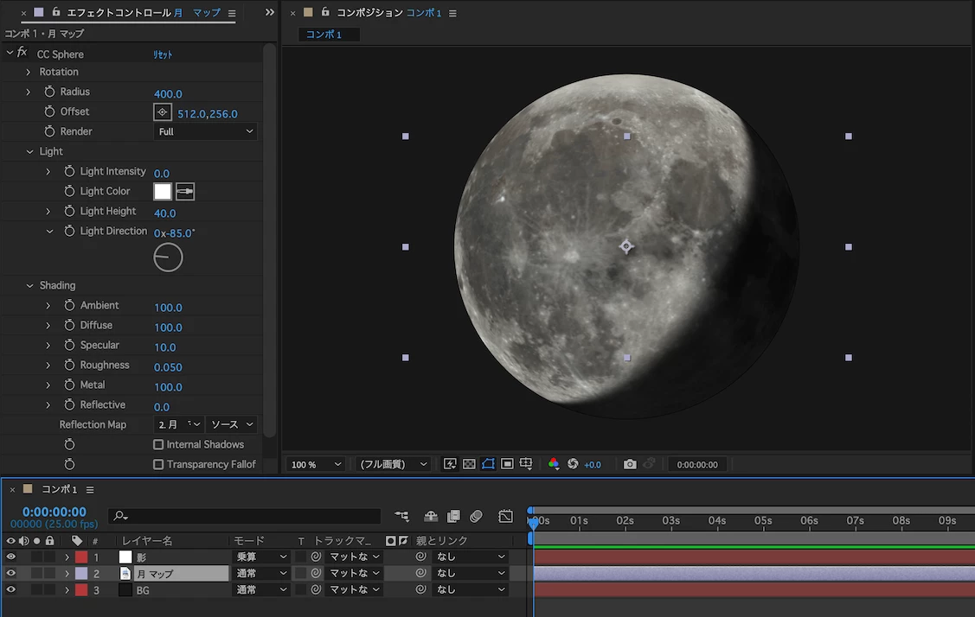975x617 pixels.
Task: Open the channel and color management settings
Action: point(554,464)
